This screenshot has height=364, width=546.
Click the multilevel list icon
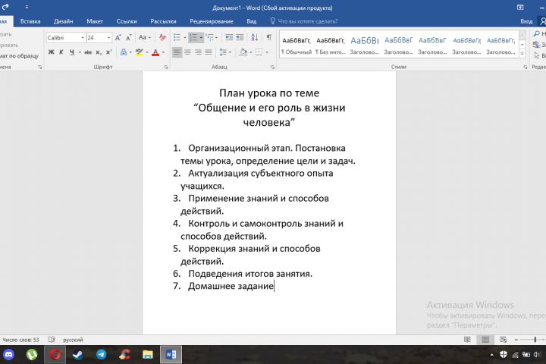(209, 37)
